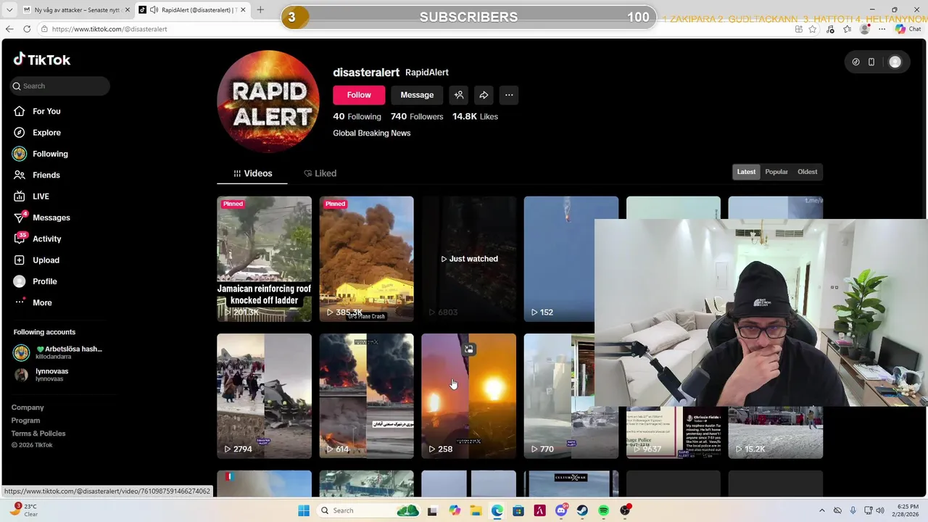Click the Program footer link
This screenshot has height=522, width=928.
tap(25, 420)
